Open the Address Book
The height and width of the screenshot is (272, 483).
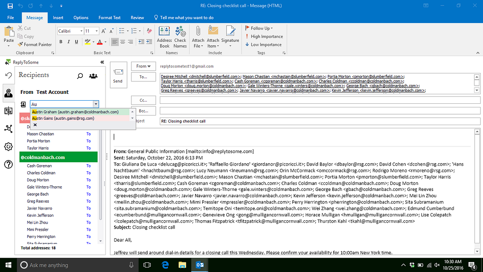[x=164, y=37]
